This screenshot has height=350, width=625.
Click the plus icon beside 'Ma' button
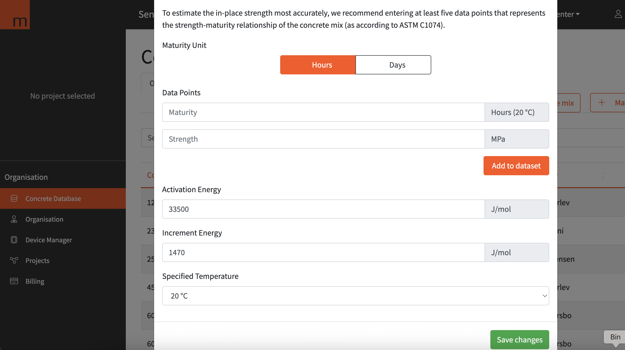602,103
